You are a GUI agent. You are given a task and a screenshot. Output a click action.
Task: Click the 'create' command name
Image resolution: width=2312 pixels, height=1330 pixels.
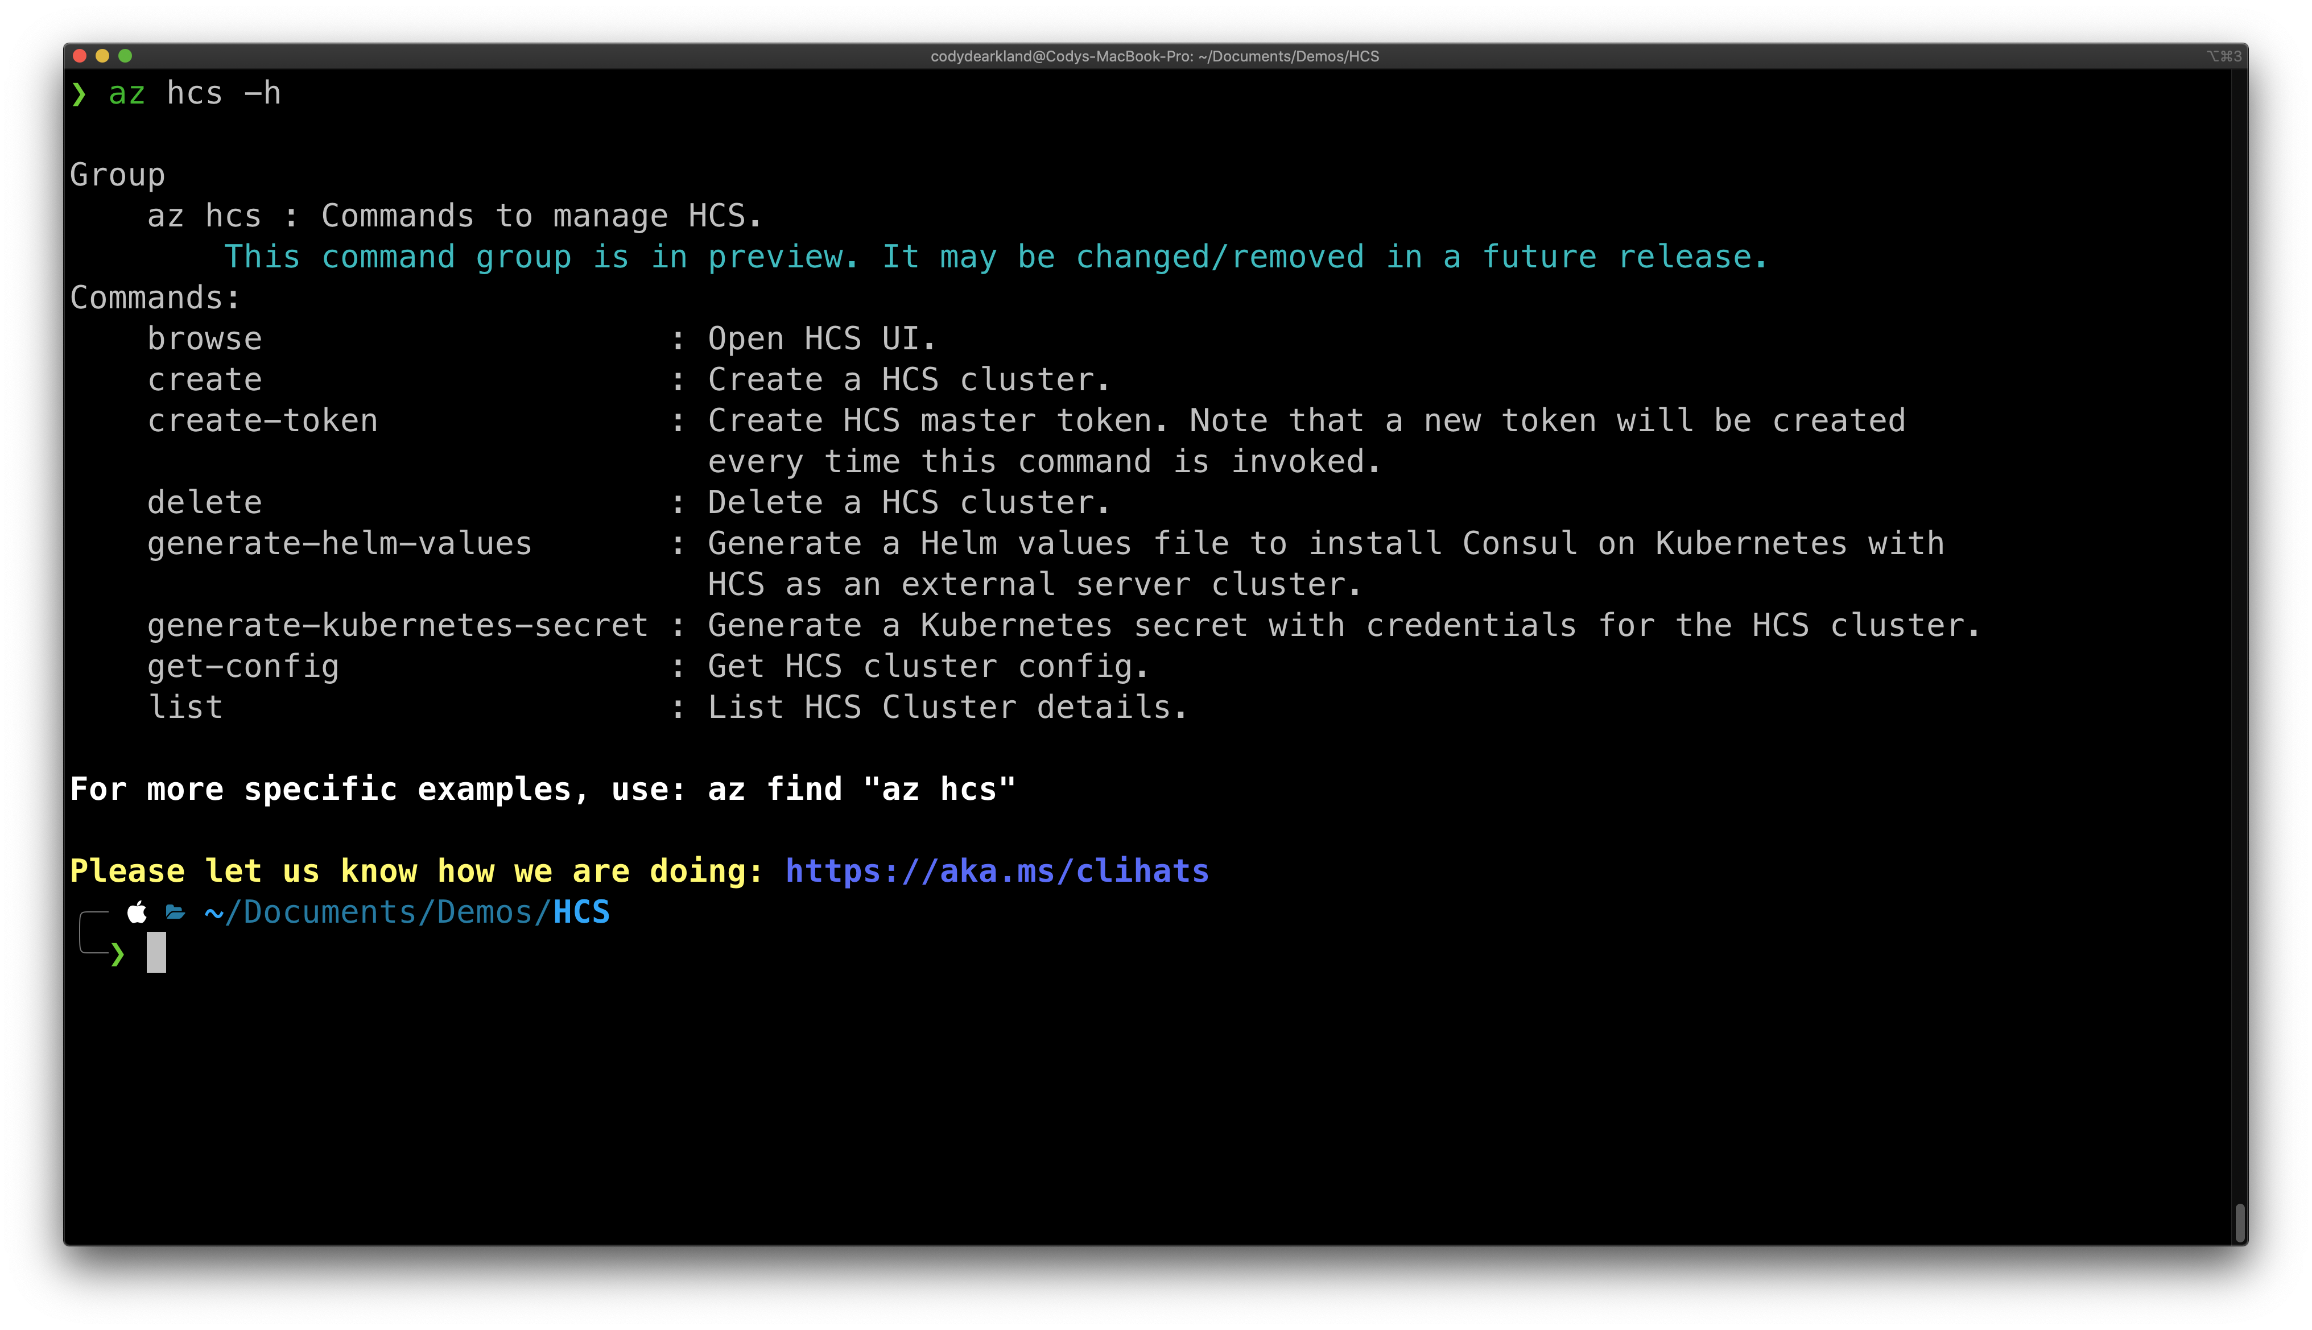point(205,380)
